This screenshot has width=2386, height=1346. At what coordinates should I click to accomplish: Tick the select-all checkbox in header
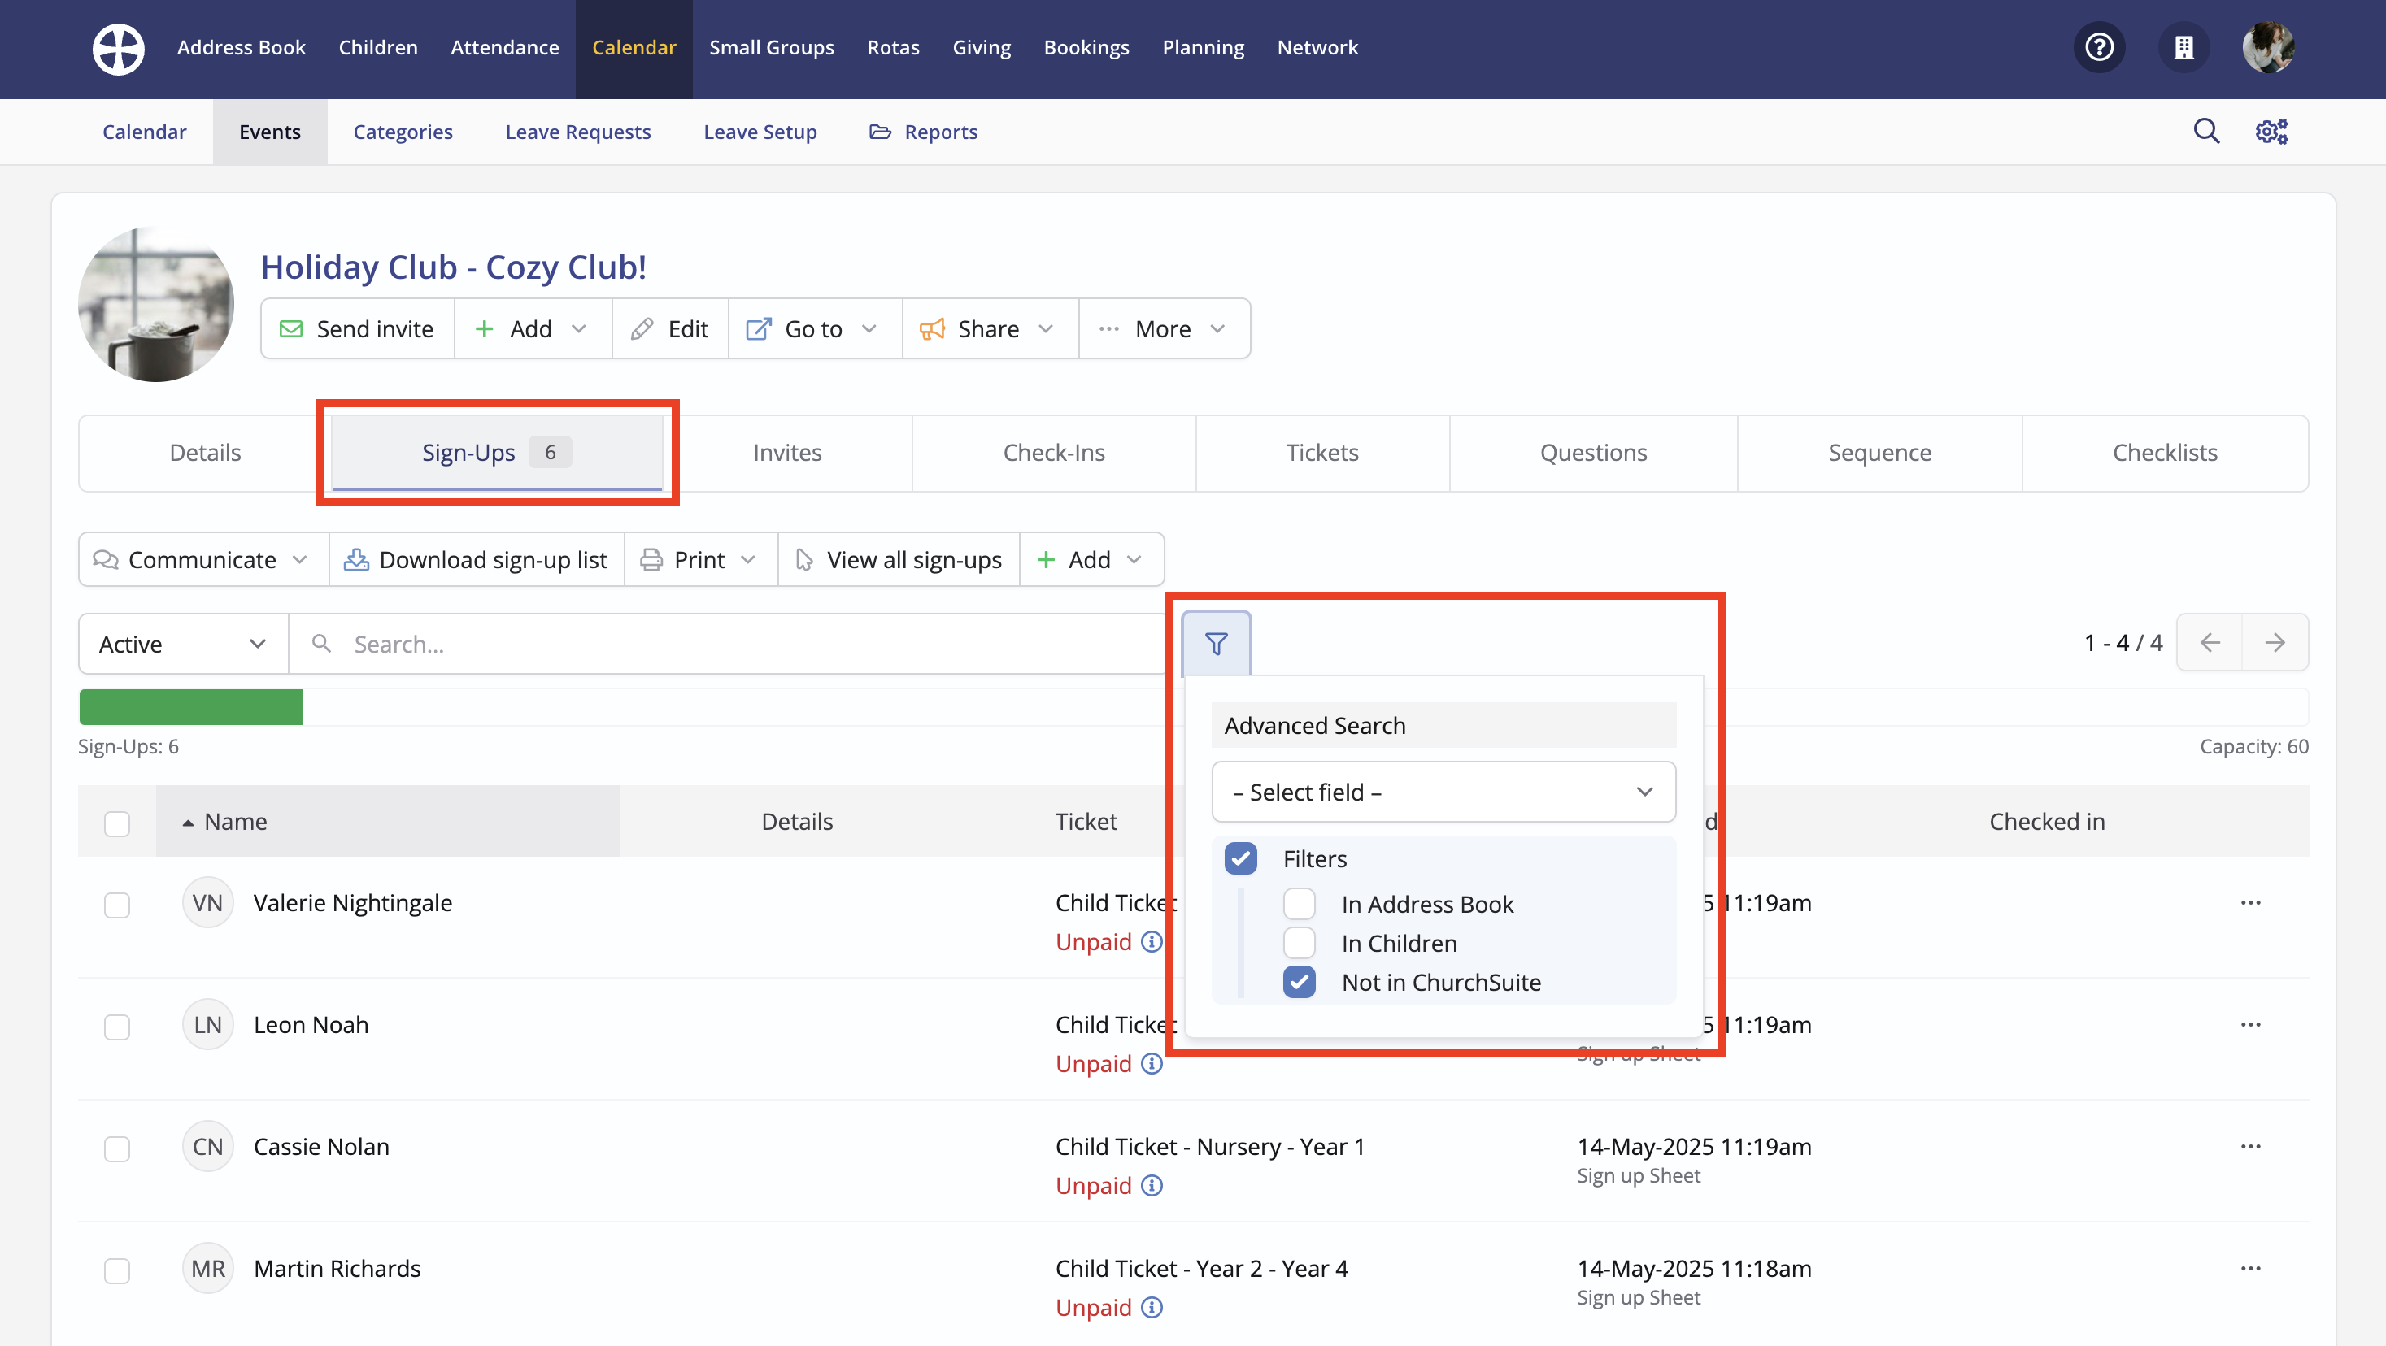(117, 823)
